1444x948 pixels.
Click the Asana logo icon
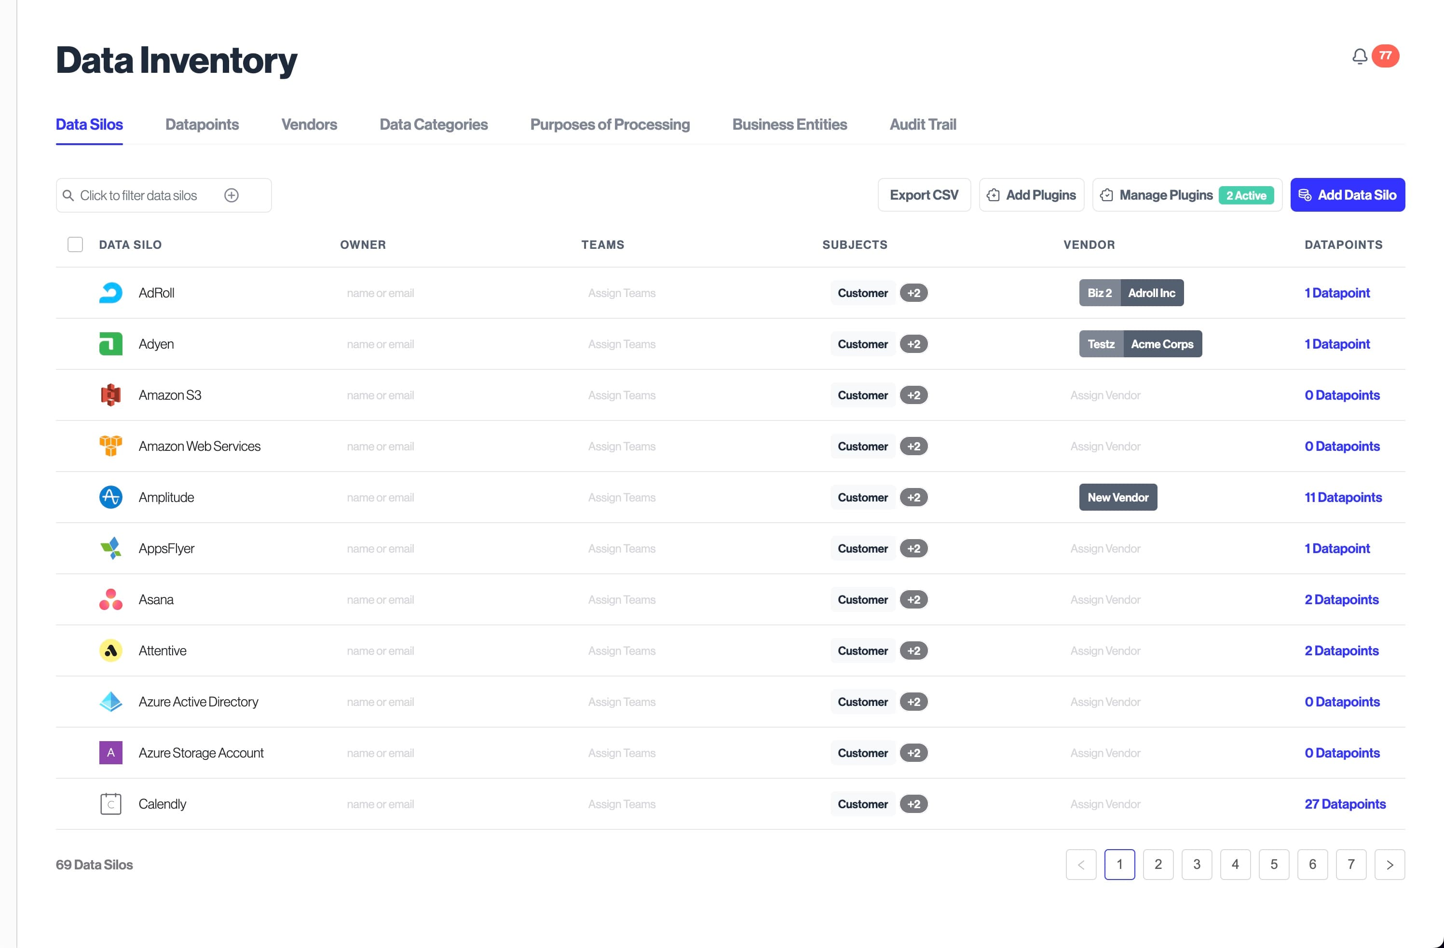(110, 599)
